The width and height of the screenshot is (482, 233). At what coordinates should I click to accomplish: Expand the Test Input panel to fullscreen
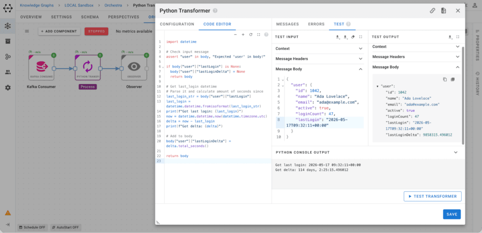[x=361, y=37]
